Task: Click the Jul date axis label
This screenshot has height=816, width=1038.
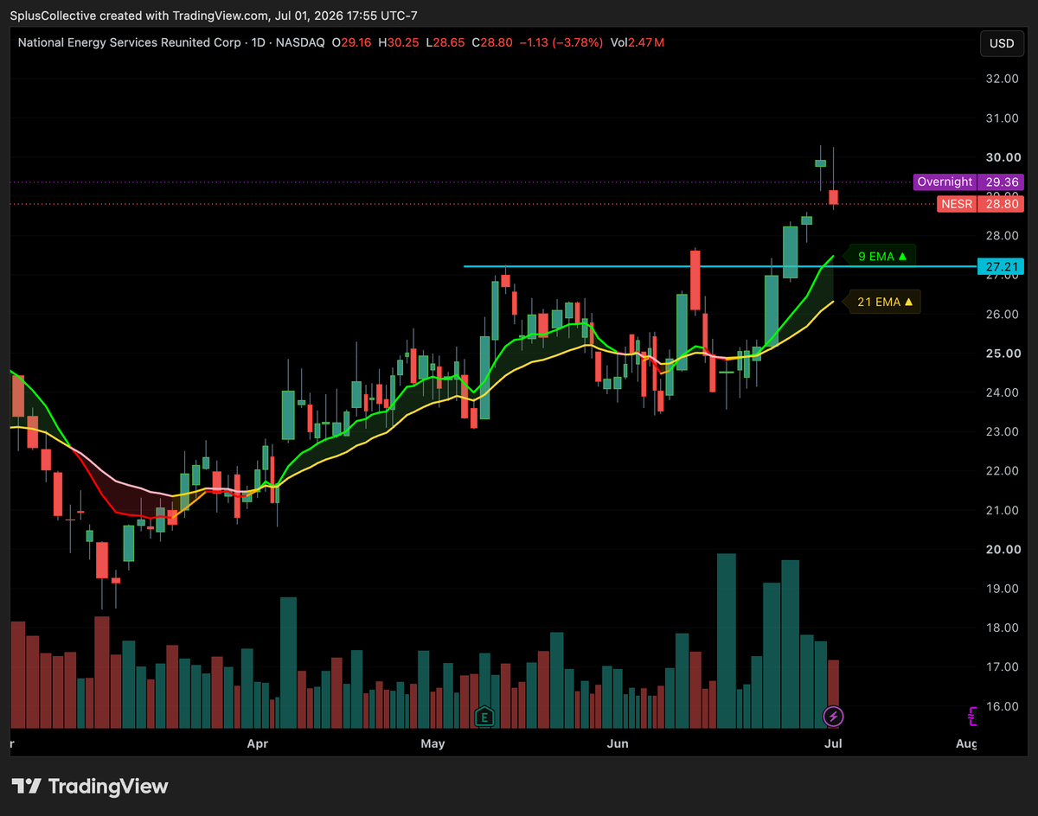Action: point(833,743)
